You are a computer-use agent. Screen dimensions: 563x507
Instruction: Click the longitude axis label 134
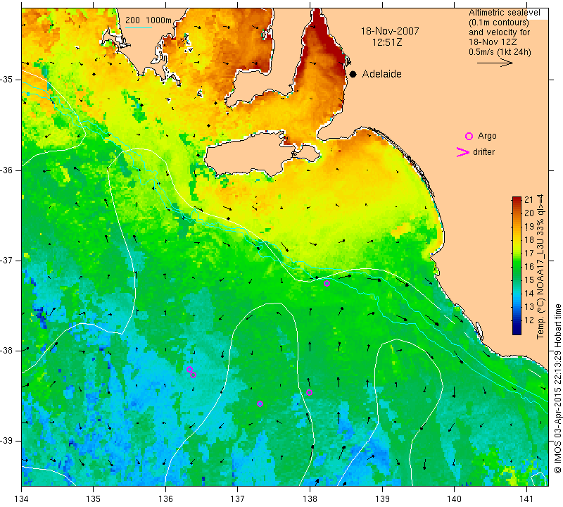(x=22, y=499)
